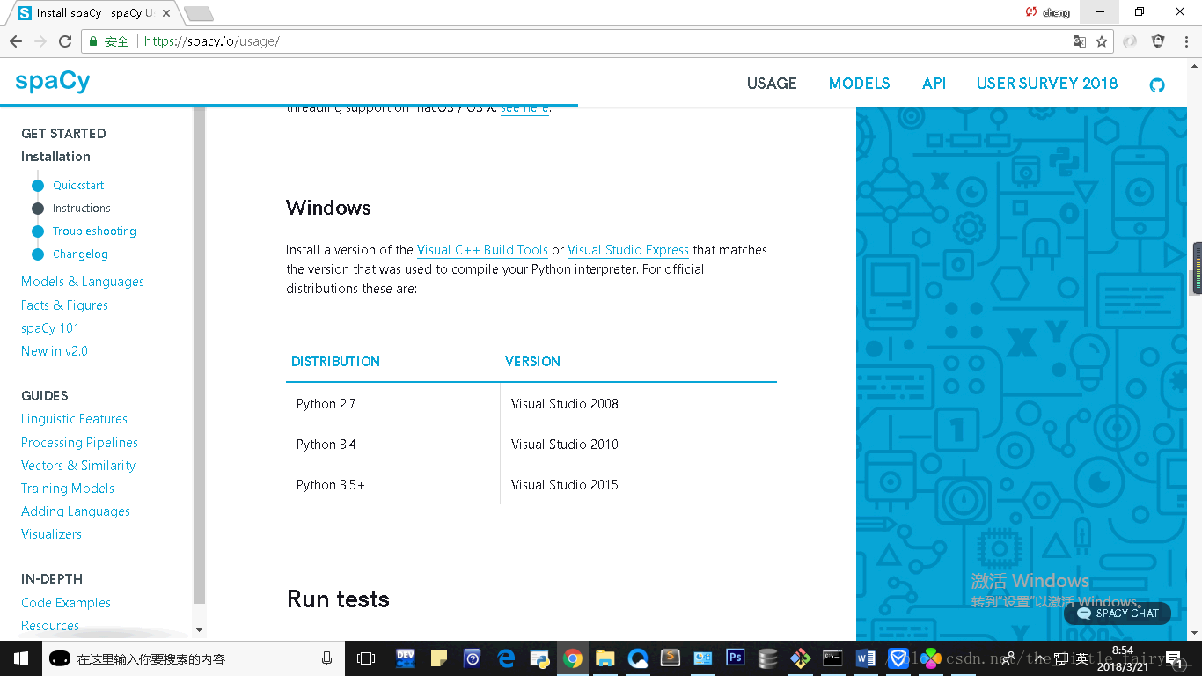Image resolution: width=1202 pixels, height=676 pixels.
Task: Open Microsoft Word from the taskbar
Action: point(865,658)
